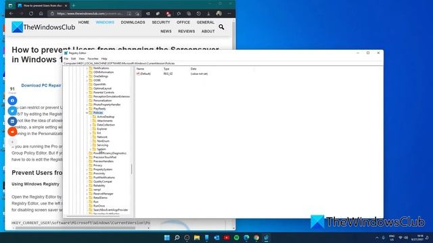The image size is (433, 243).
Task: Share the article on Reddit
Action: coord(12,132)
